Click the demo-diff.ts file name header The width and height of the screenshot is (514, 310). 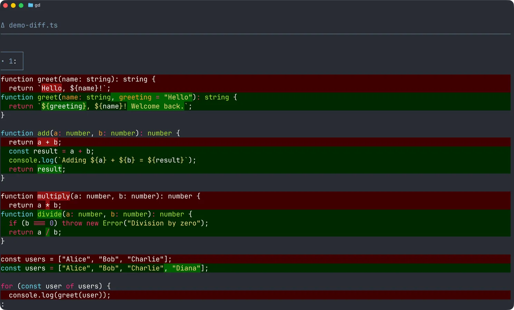click(33, 25)
